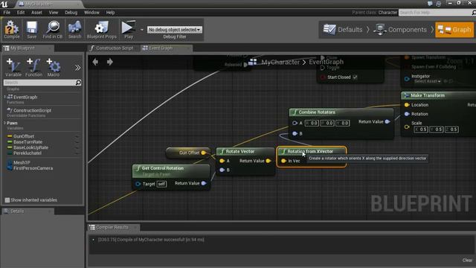Click Make Transform Location pin
The height and width of the screenshot is (268, 476).
(x=407, y=104)
